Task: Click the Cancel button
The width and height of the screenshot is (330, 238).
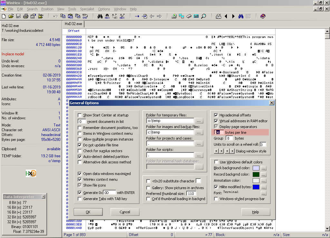Action: click(125, 212)
